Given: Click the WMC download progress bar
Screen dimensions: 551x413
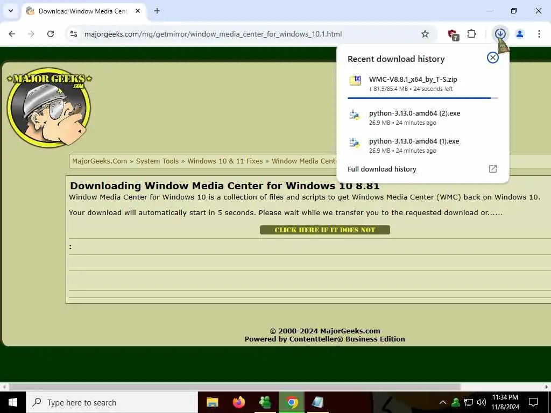Looking at the screenshot, I should [x=423, y=98].
